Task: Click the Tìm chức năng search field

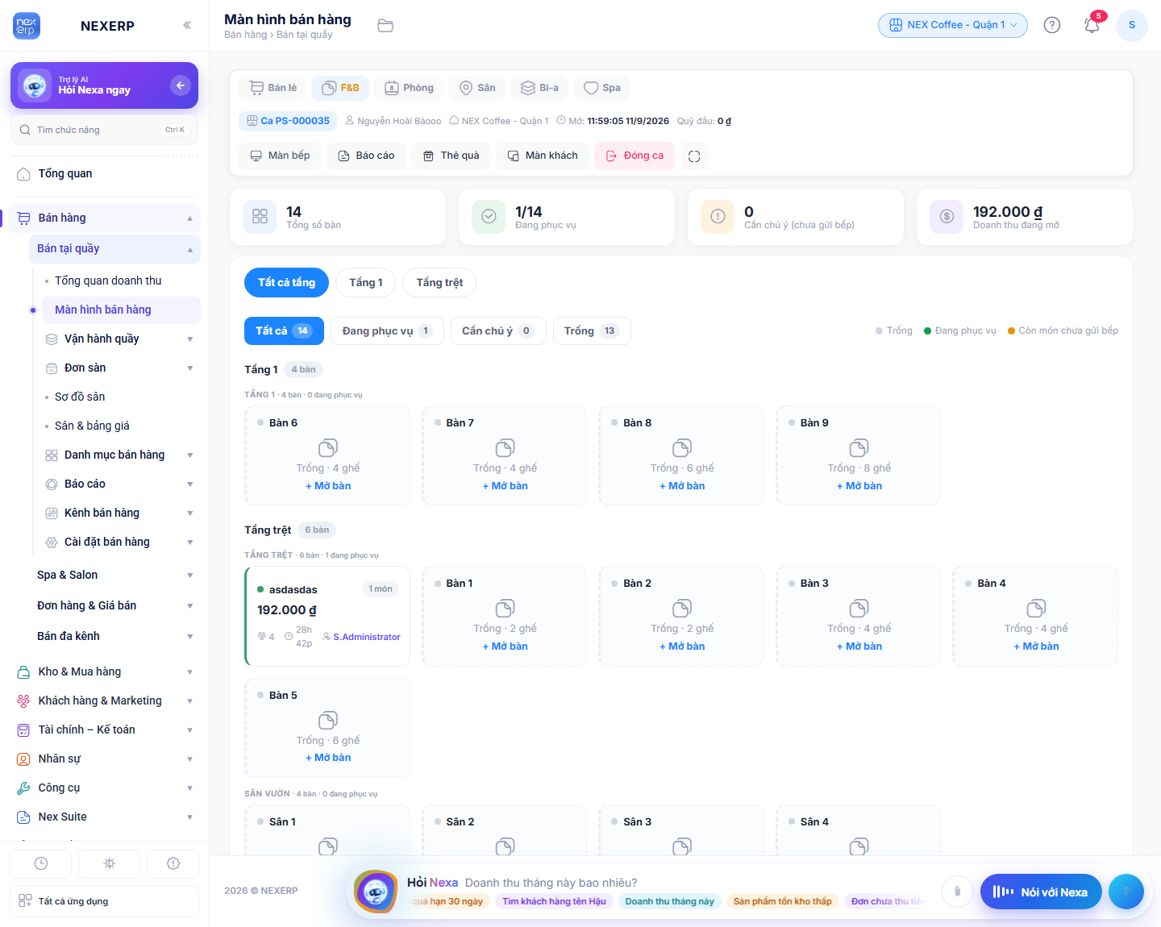Action: click(105, 130)
